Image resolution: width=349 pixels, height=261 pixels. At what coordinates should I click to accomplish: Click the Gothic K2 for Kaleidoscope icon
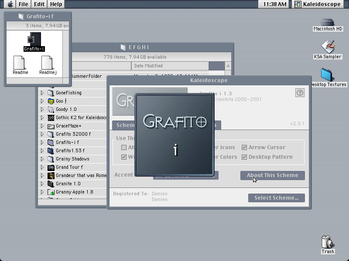click(x=51, y=117)
